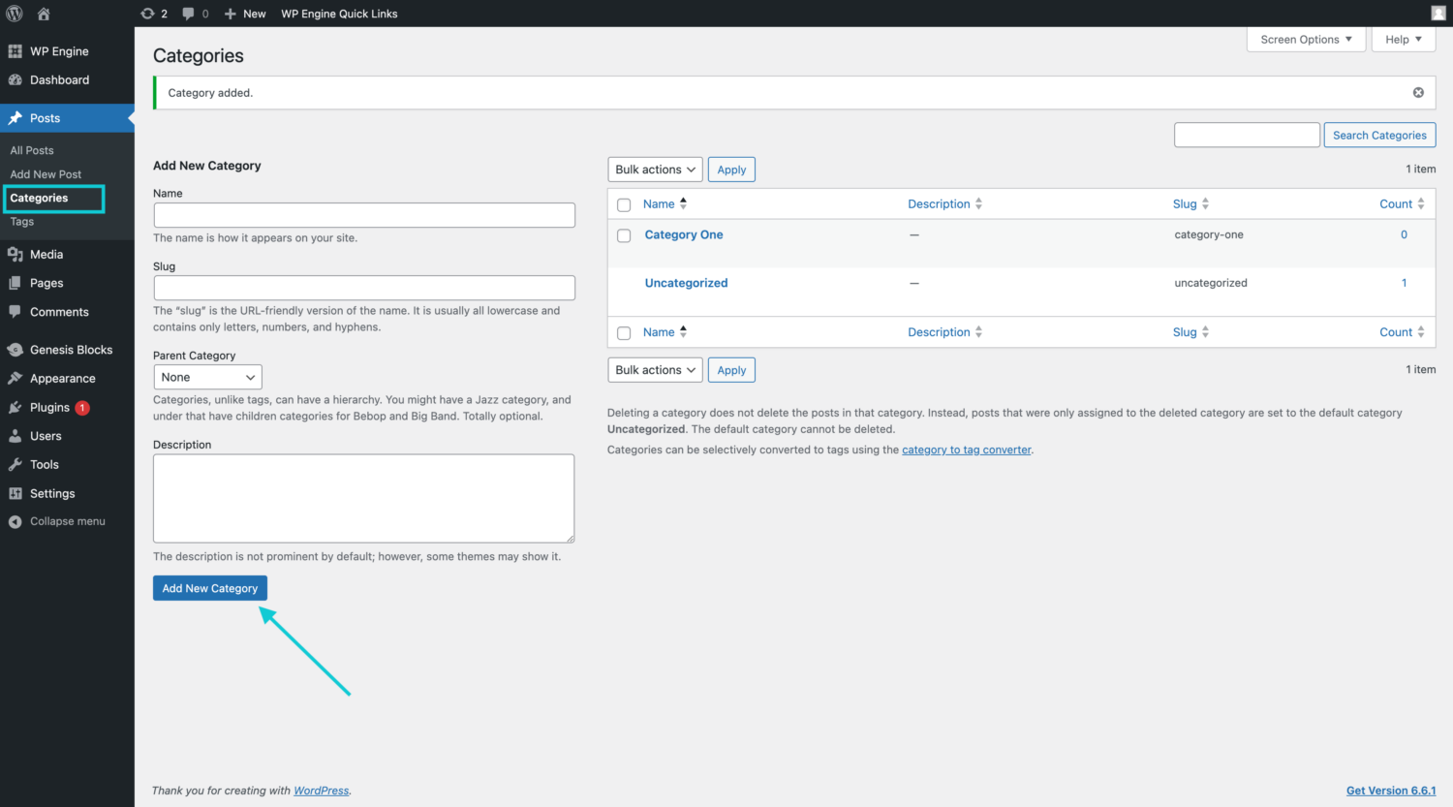1453x807 pixels.
Task: Open the user profile icon top right
Action: coord(1438,13)
